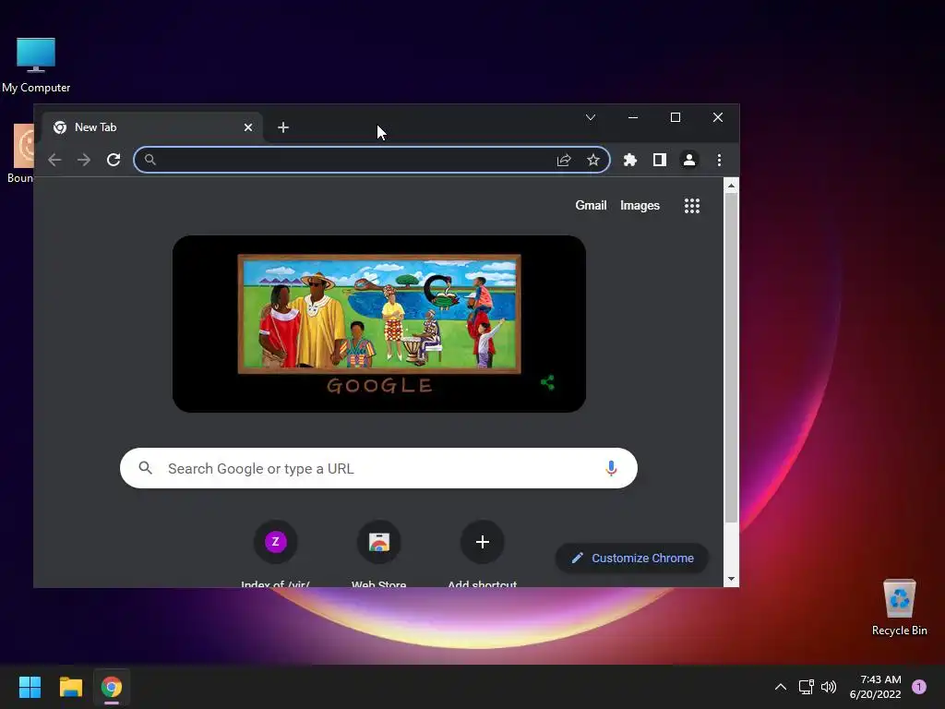Viewport: 945px width, 709px height.
Task: Open the My Computer desktop icon
Action: point(36,66)
